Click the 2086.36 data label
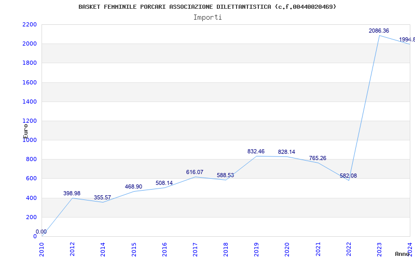 379,31
